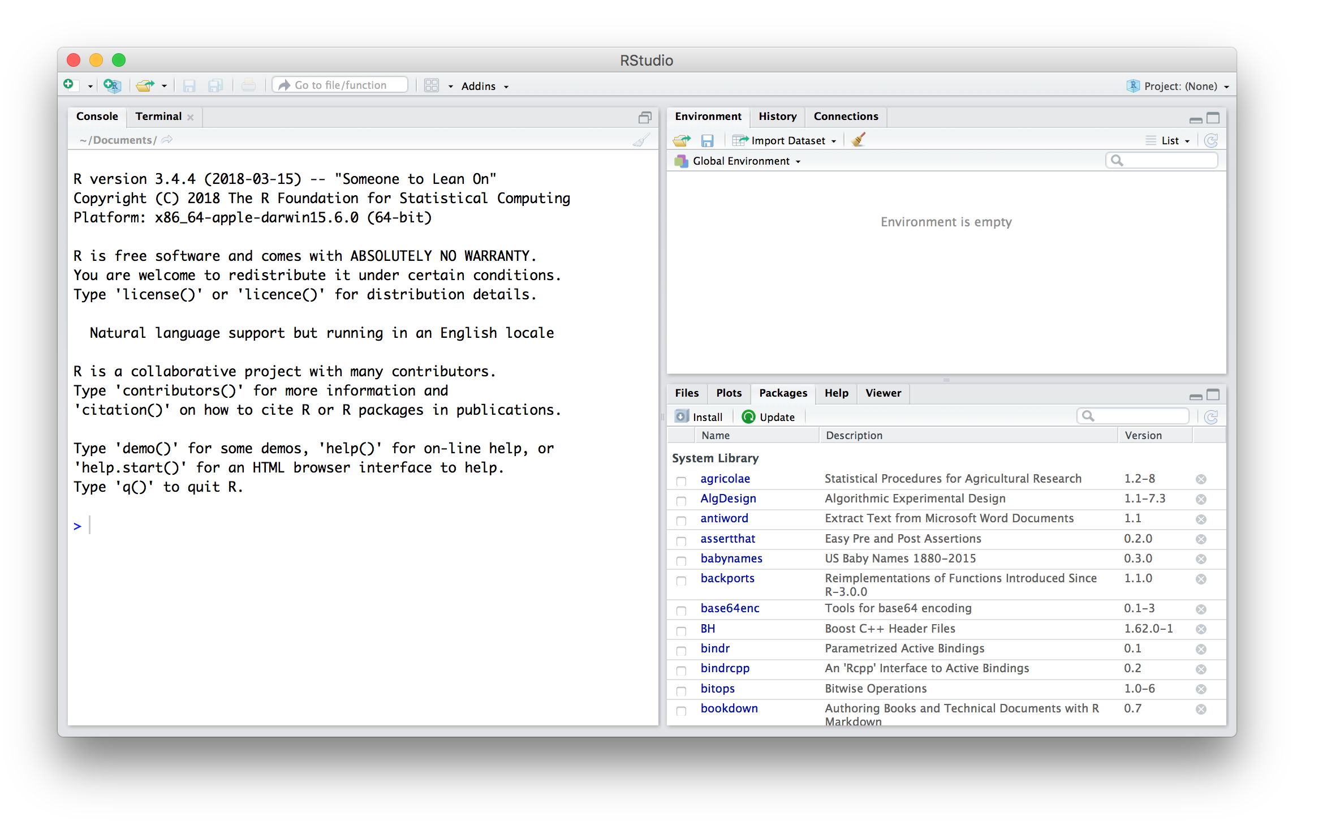The image size is (1327, 825).
Task: Click the Install packages button
Action: [x=699, y=417]
